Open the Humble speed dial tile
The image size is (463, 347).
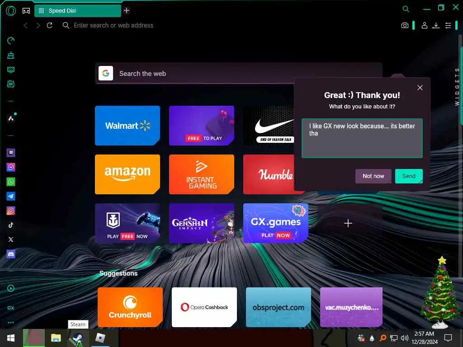tap(269, 174)
